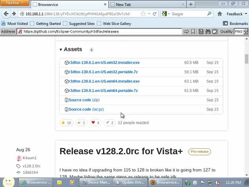249x187 pixels.
Task: Click the page vertical scrollbar thumb
Action: 247,59
